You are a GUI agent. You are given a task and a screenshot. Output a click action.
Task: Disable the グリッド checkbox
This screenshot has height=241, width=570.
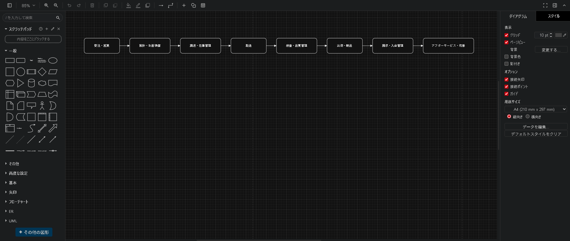point(506,35)
